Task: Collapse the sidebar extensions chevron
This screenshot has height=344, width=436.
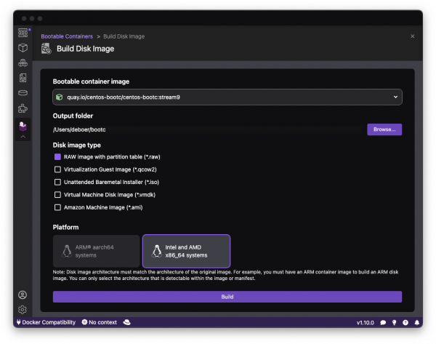Action: tap(23, 137)
